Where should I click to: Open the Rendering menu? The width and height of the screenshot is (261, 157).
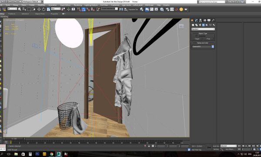78,5
